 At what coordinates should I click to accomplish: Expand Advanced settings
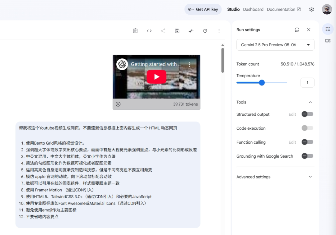[x=310, y=177]
